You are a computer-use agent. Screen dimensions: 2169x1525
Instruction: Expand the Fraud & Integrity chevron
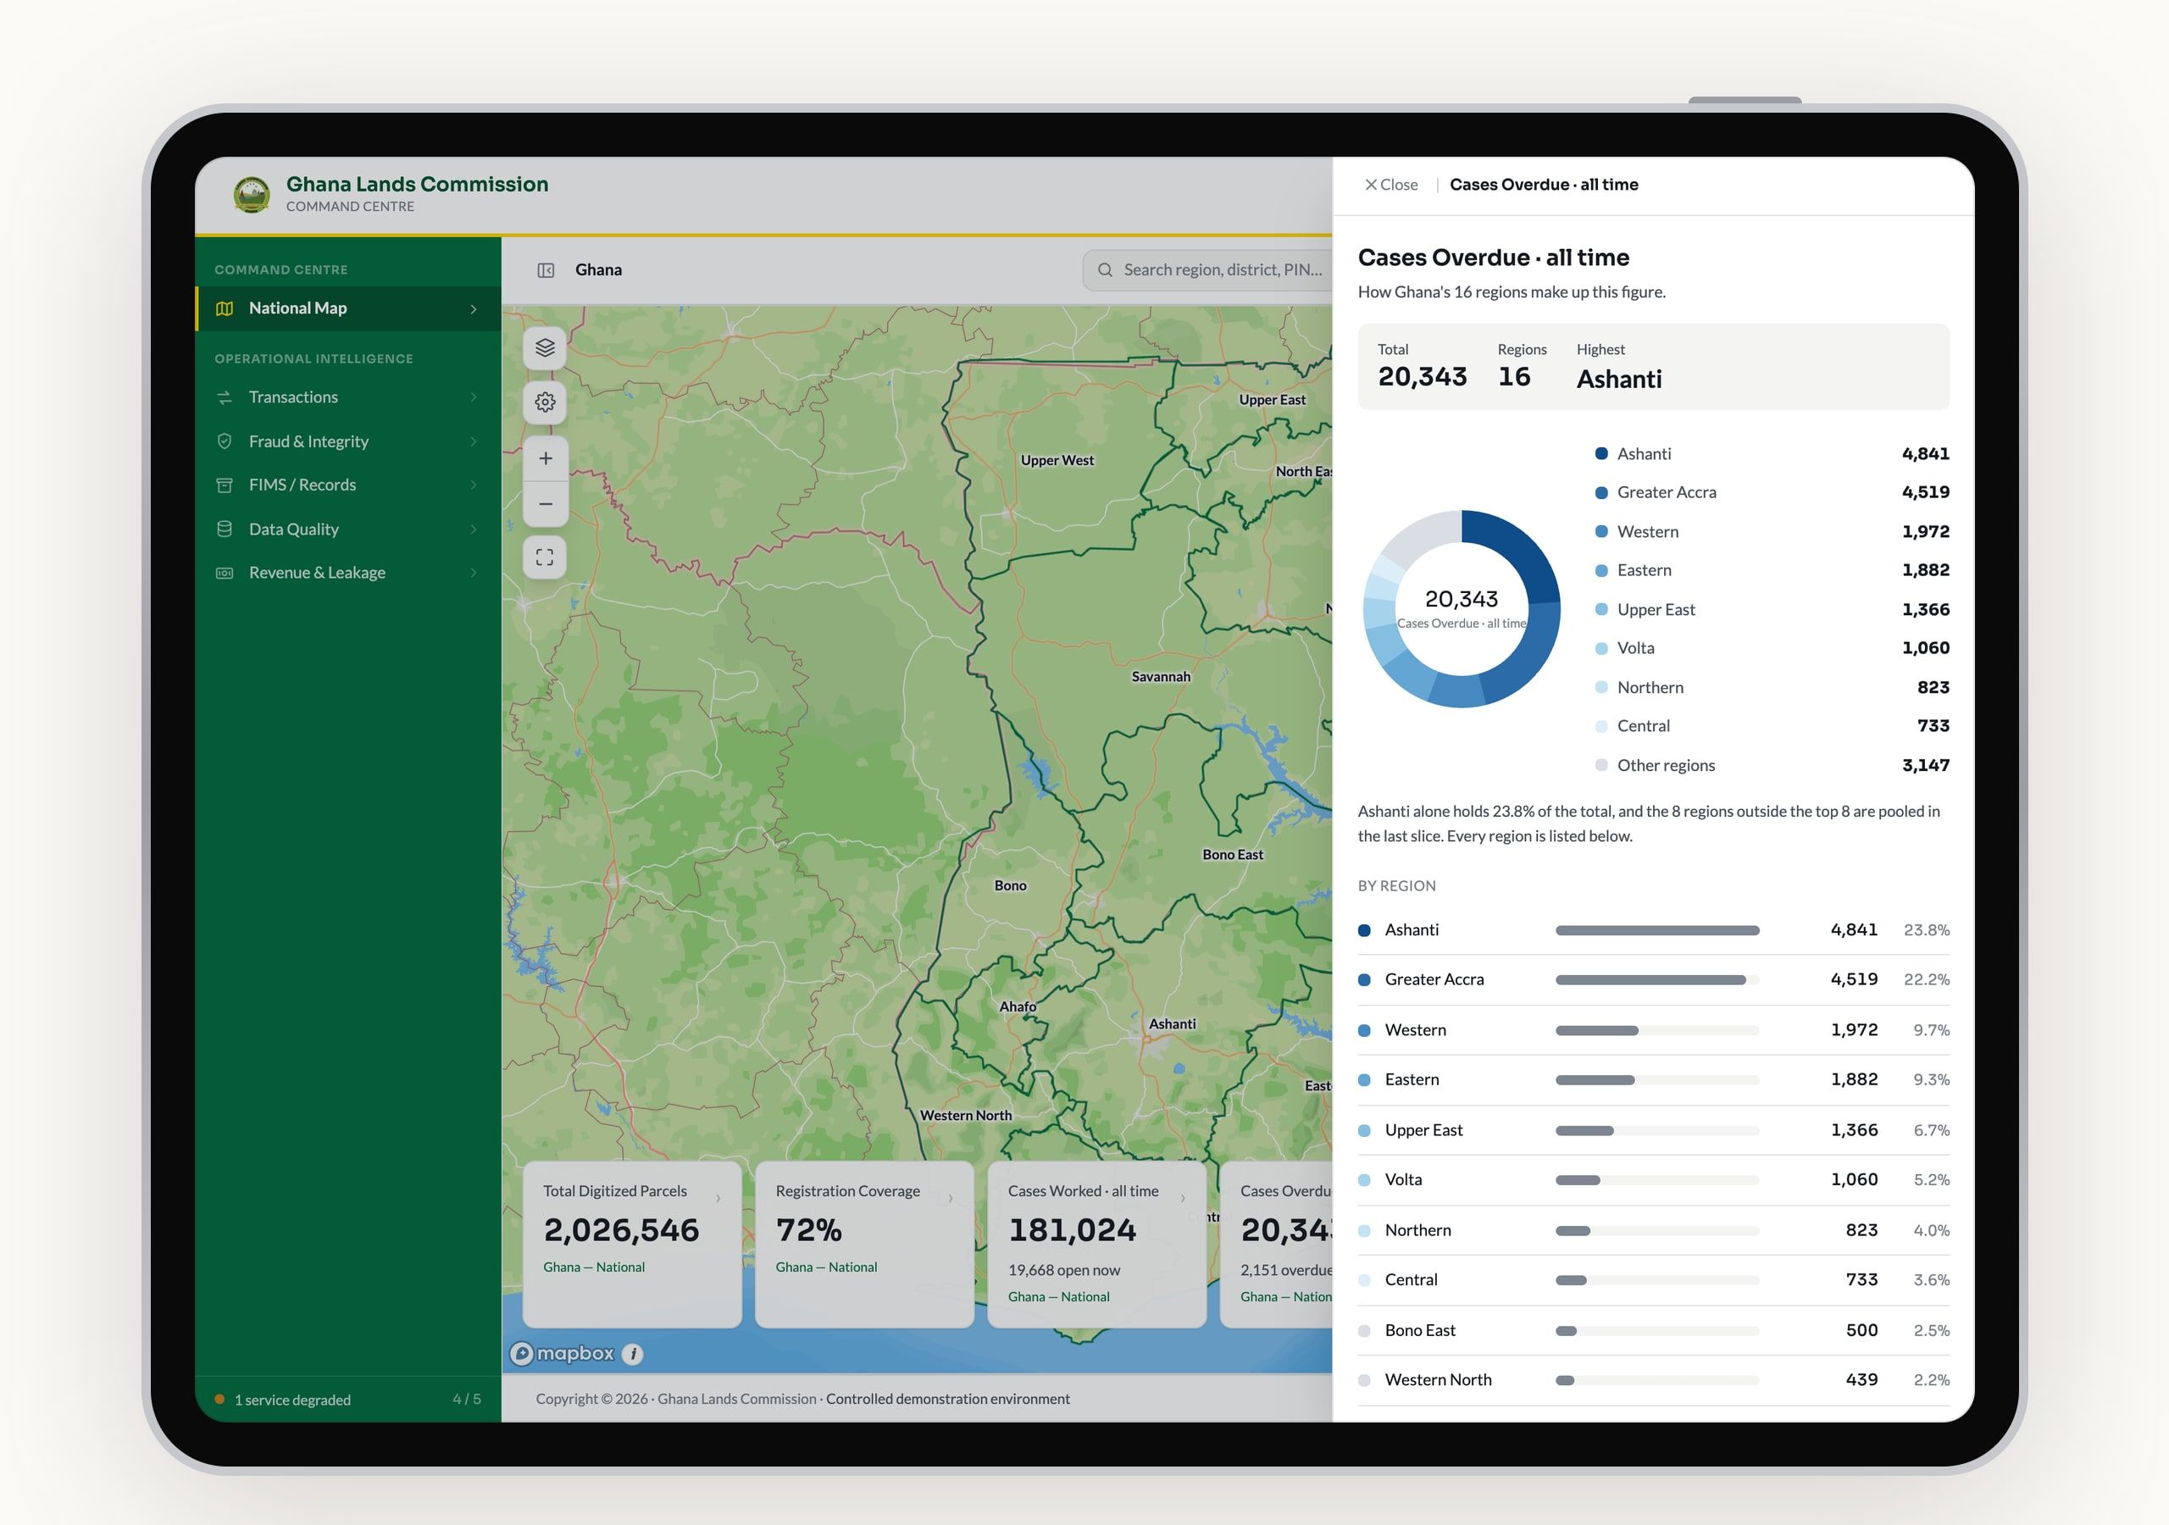pyautogui.click(x=474, y=441)
